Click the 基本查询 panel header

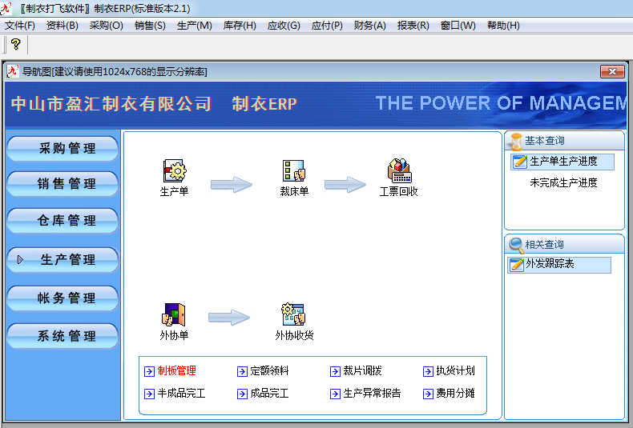click(564, 141)
